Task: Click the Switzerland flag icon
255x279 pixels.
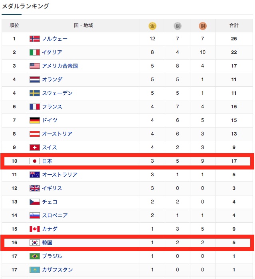Action: point(34,147)
